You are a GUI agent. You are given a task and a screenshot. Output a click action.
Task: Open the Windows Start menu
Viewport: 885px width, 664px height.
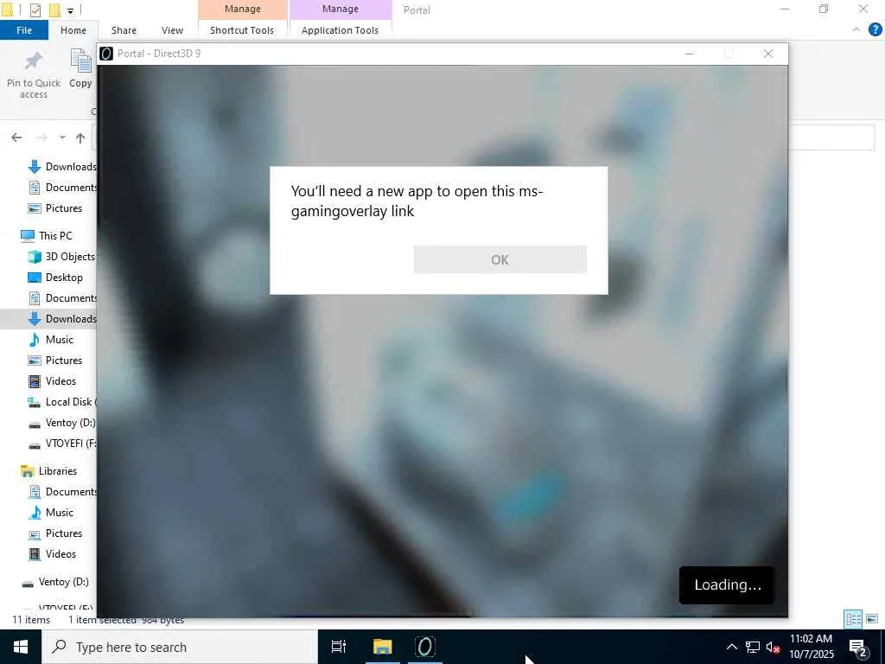[x=21, y=647]
